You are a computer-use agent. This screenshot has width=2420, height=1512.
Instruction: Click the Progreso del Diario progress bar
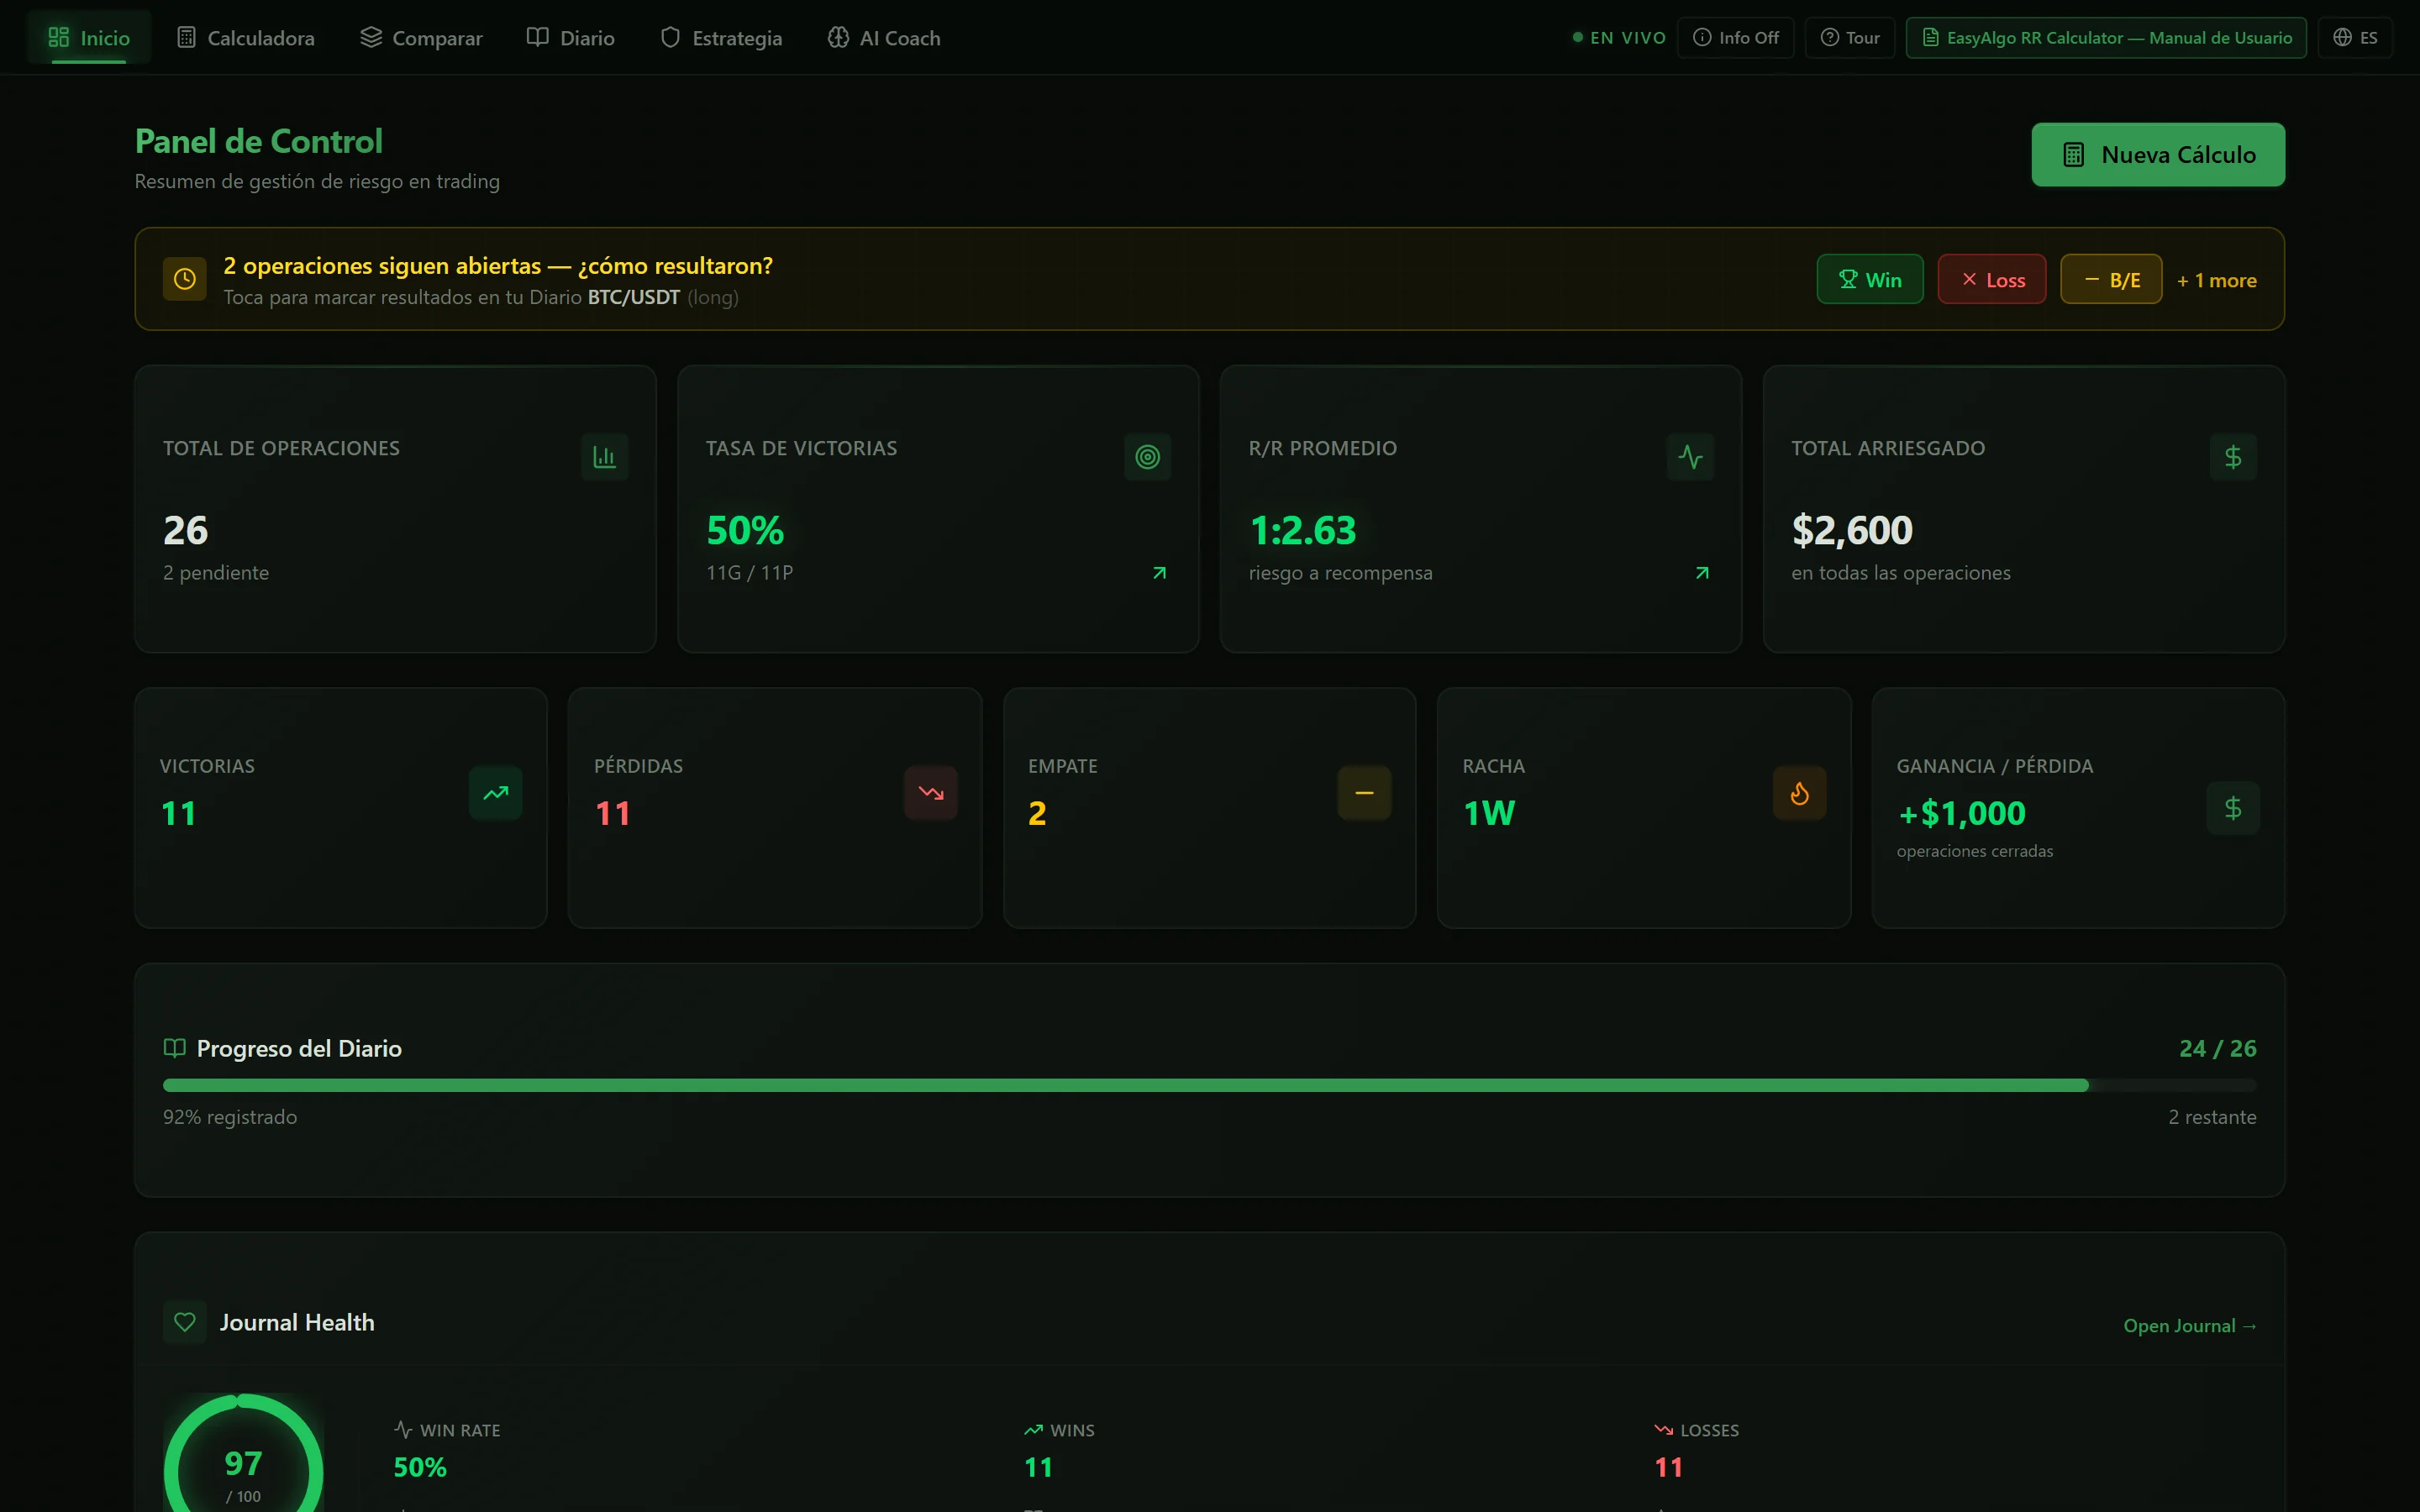click(1210, 1085)
